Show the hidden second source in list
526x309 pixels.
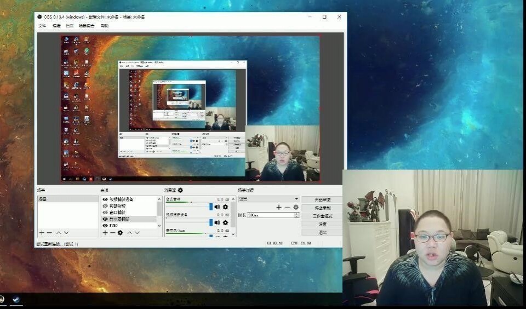click(x=105, y=206)
